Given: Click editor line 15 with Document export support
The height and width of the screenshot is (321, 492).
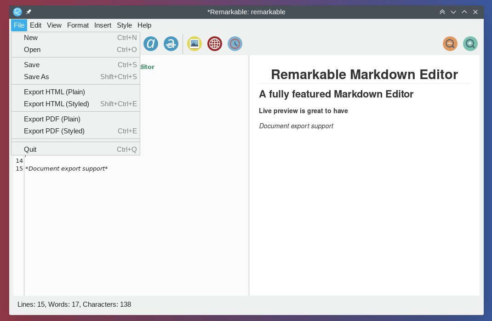Looking at the screenshot, I should pyautogui.click(x=67, y=169).
